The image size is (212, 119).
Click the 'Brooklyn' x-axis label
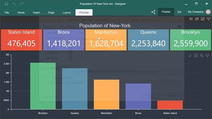(x=43, y=113)
